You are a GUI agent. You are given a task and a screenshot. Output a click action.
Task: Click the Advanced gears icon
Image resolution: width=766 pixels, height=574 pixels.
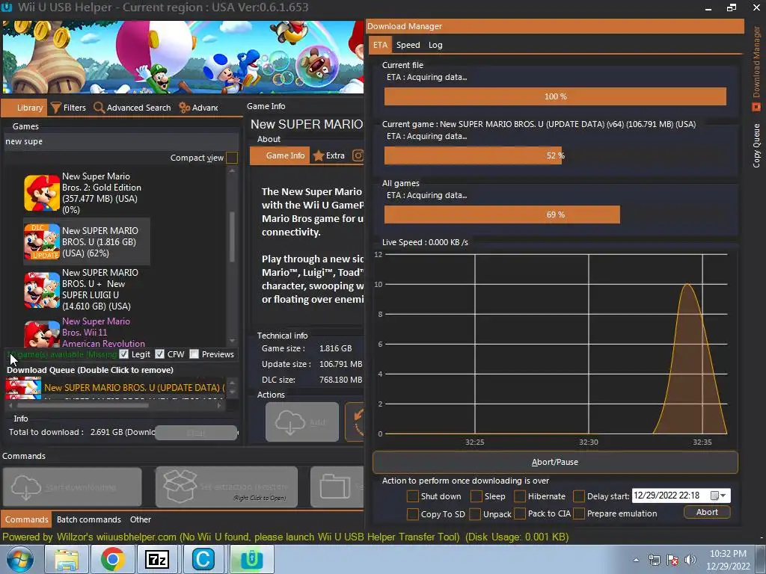pyautogui.click(x=184, y=108)
